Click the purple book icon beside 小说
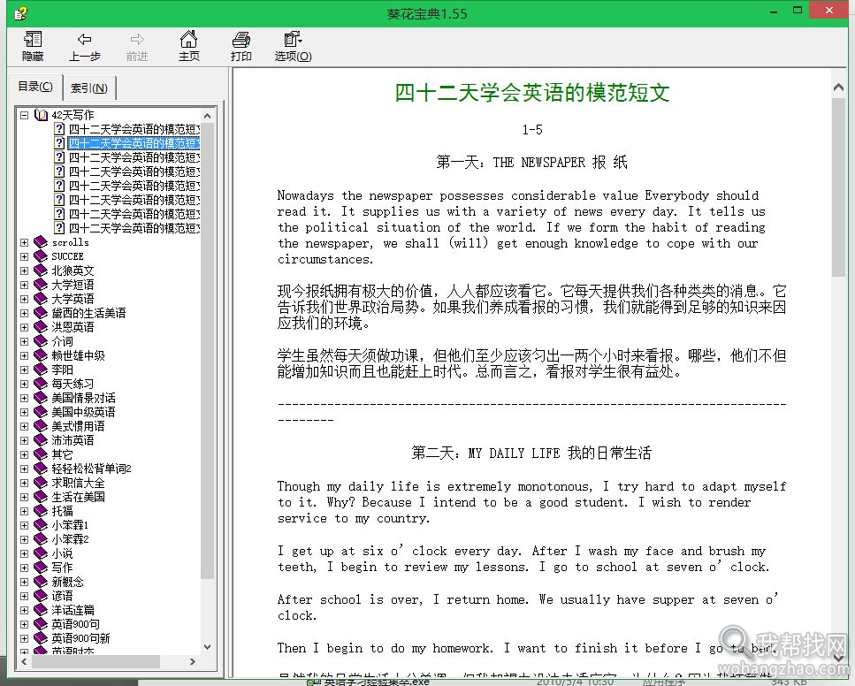Screen dimensions: 855x686 41,553
